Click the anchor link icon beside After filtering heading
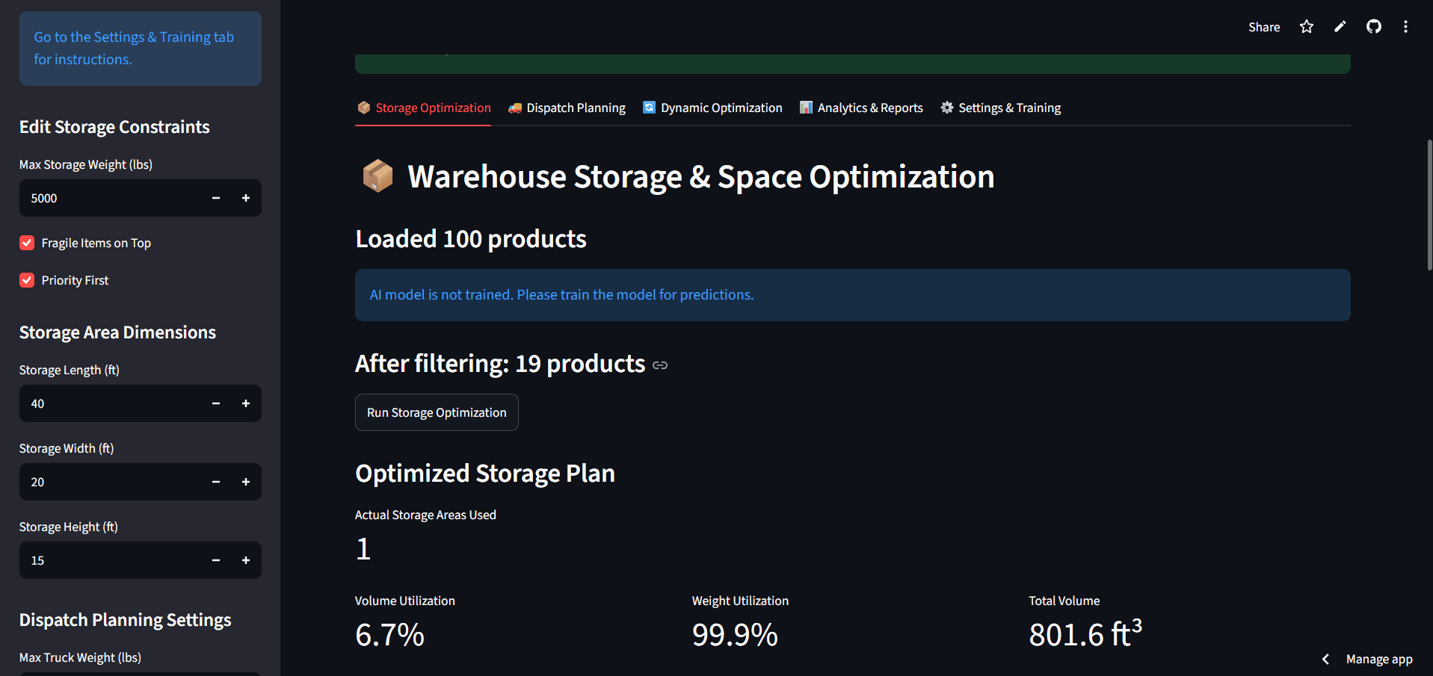This screenshot has height=676, width=1433. [660, 365]
